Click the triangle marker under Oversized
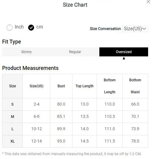Screen dimensions: 152x159 (x=124, y=58)
